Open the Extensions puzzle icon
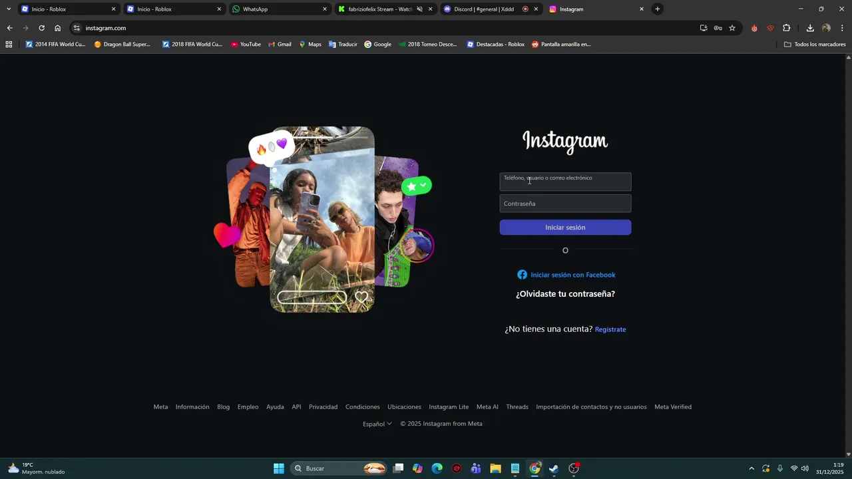Viewport: 852px width, 479px height. (786, 28)
